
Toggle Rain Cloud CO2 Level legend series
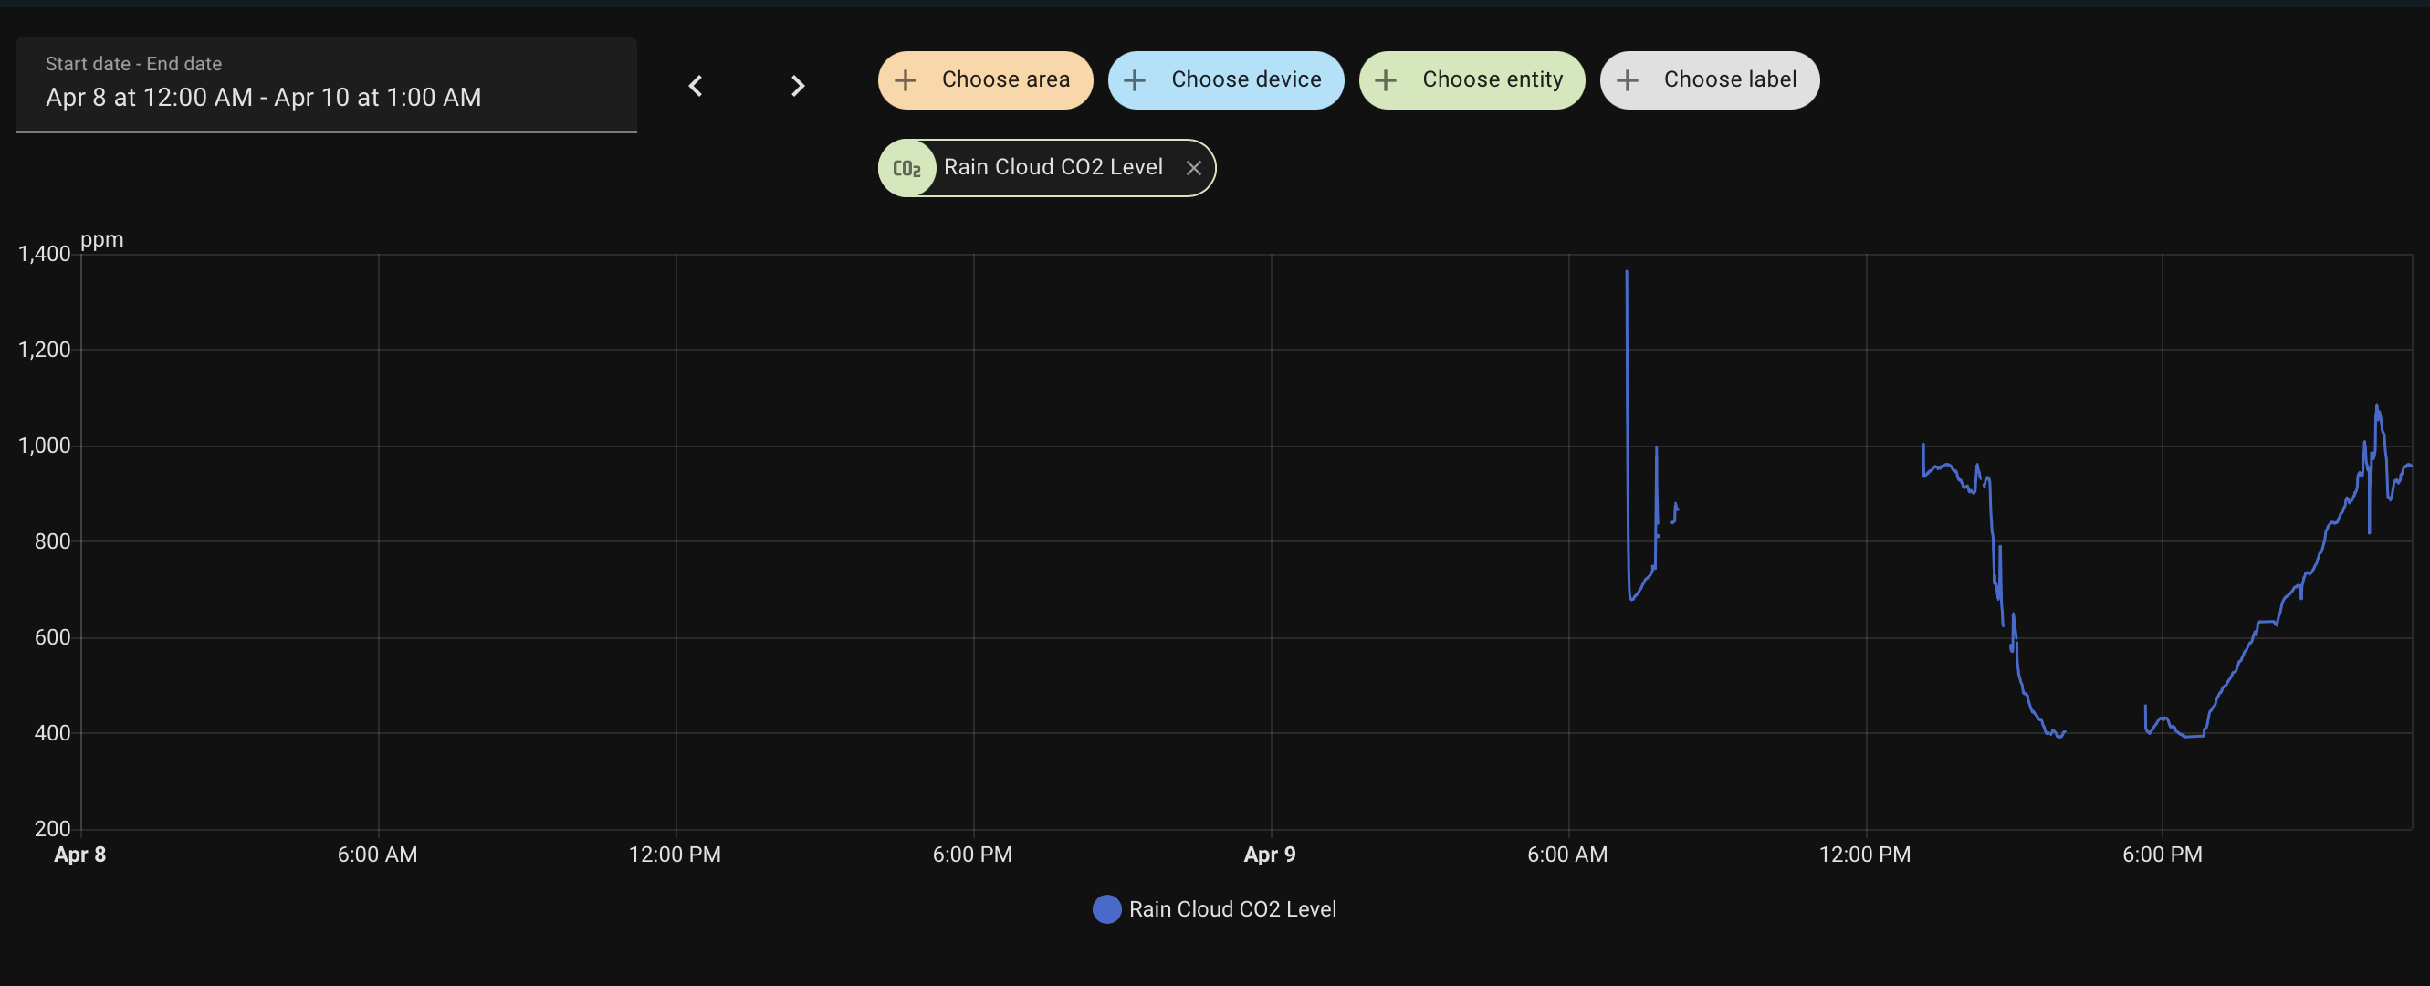1231,908
